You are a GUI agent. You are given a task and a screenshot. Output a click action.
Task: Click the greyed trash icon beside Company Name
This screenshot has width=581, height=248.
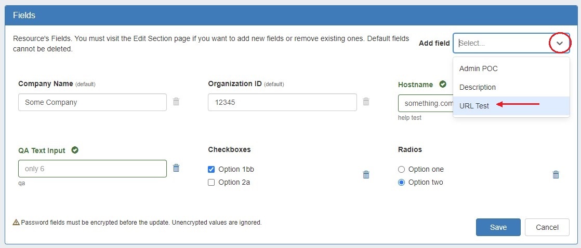[176, 102]
